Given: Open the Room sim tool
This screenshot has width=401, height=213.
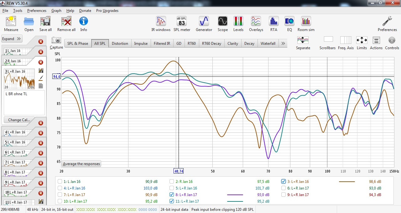Looking at the screenshot, I should point(306,24).
